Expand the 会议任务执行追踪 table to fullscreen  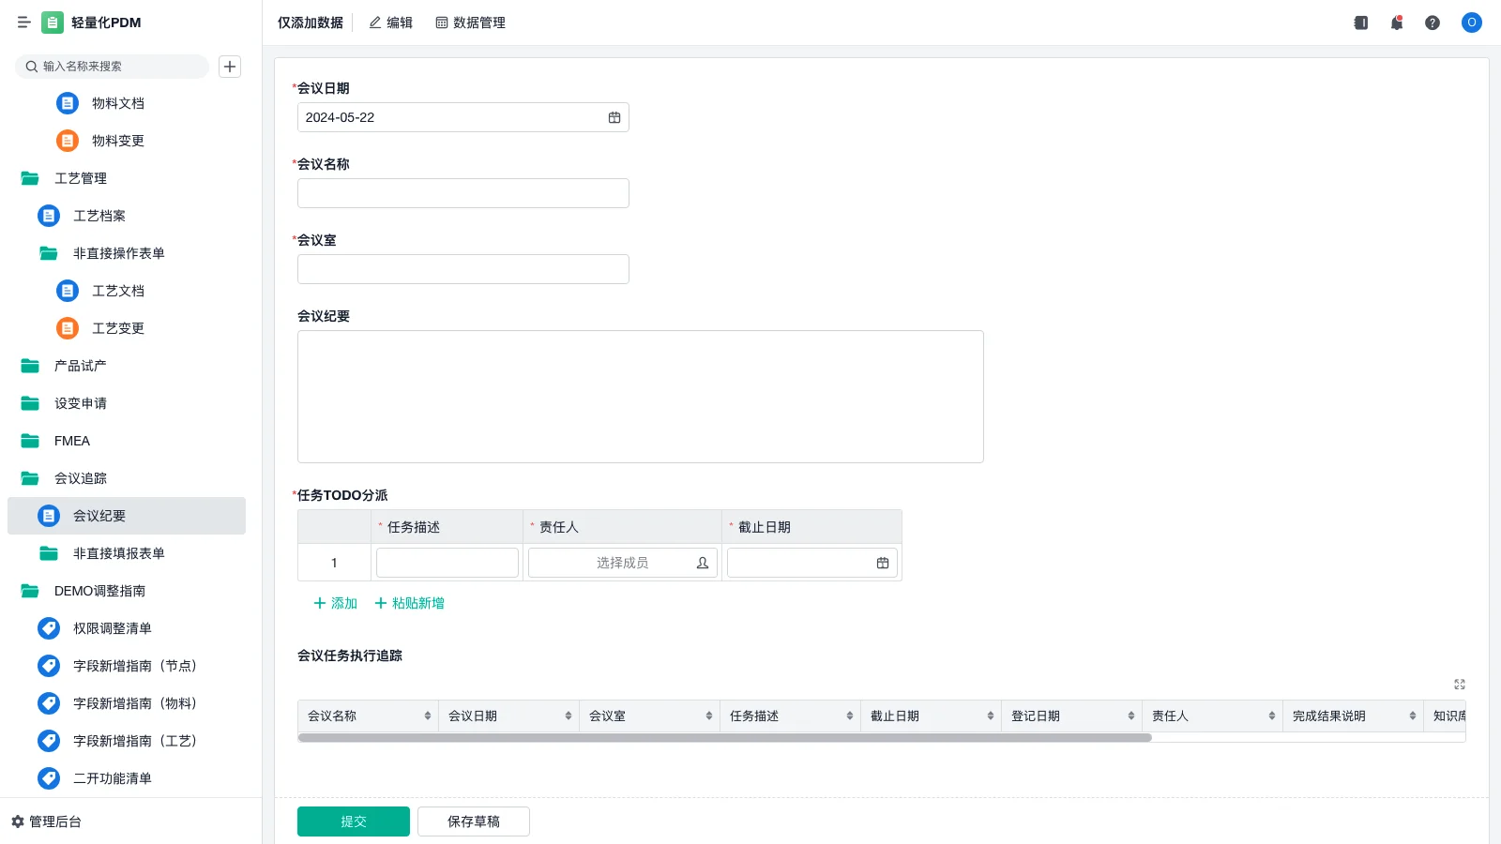click(x=1459, y=685)
